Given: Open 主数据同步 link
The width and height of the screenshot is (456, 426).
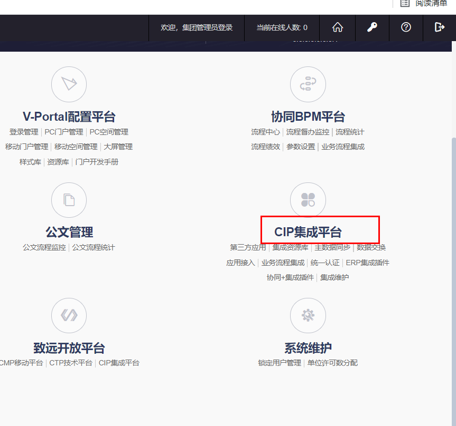Looking at the screenshot, I should point(332,247).
